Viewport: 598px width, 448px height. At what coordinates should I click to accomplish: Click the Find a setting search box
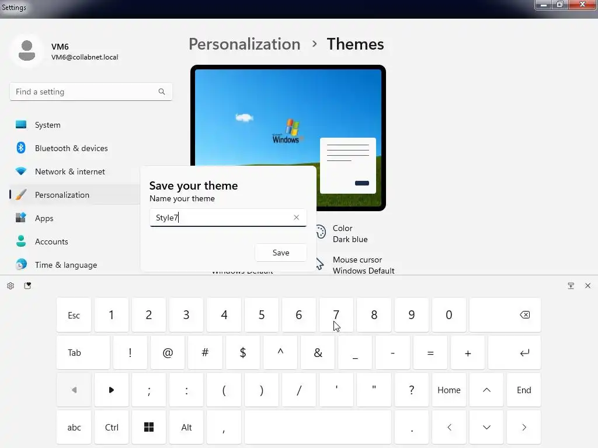tap(91, 92)
